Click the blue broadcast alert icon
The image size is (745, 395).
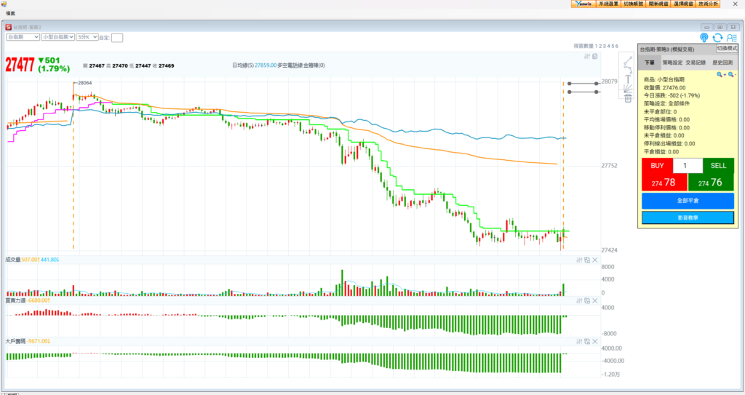[x=704, y=38]
